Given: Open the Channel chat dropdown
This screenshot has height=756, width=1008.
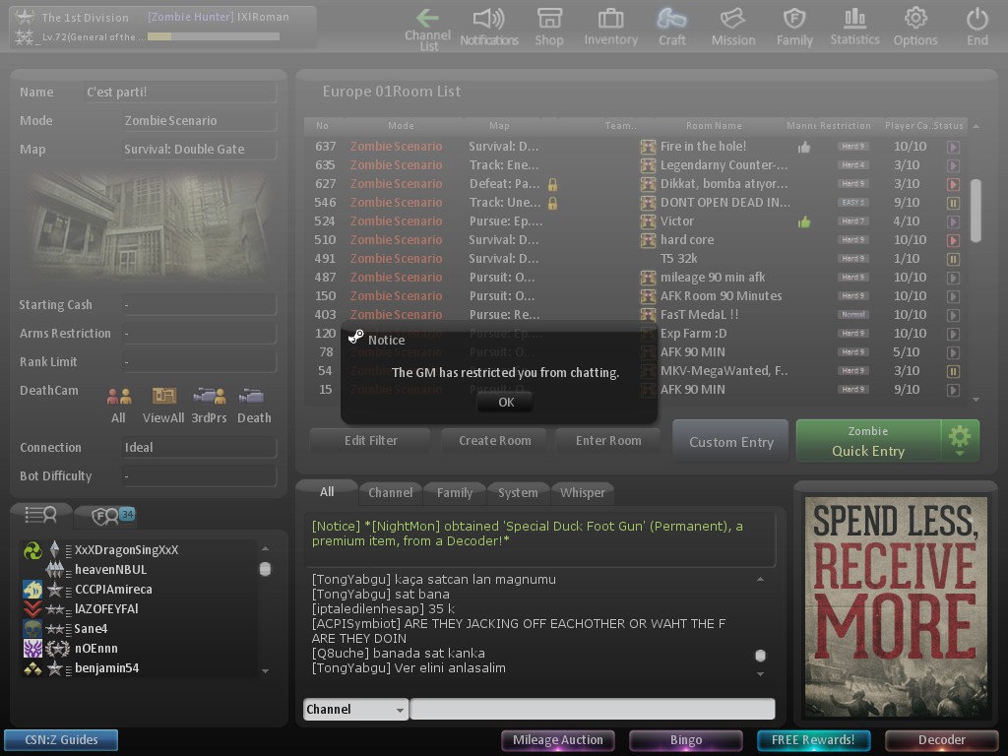Looking at the screenshot, I should tap(355, 709).
